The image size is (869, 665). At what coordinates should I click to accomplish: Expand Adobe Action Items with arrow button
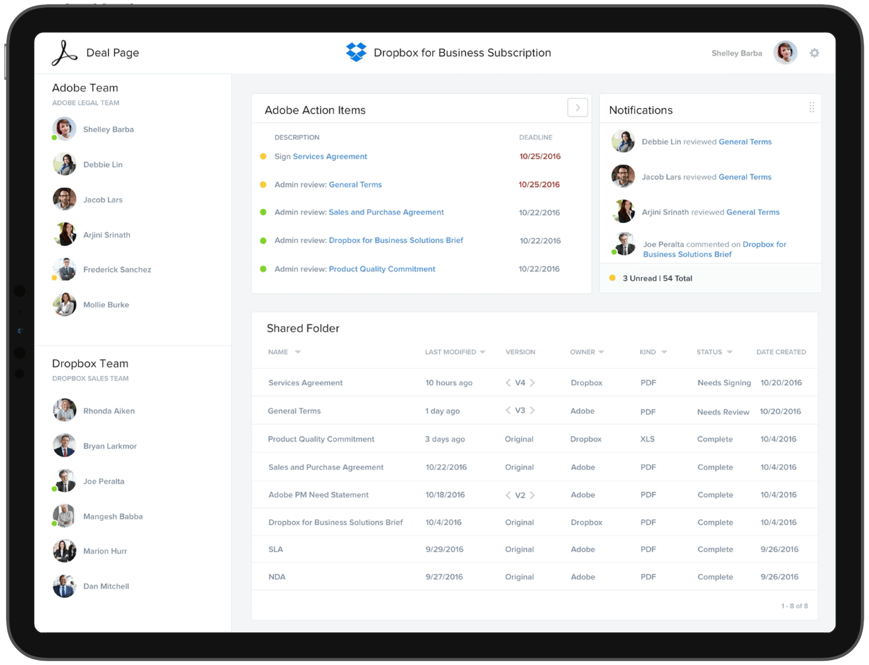pyautogui.click(x=577, y=108)
